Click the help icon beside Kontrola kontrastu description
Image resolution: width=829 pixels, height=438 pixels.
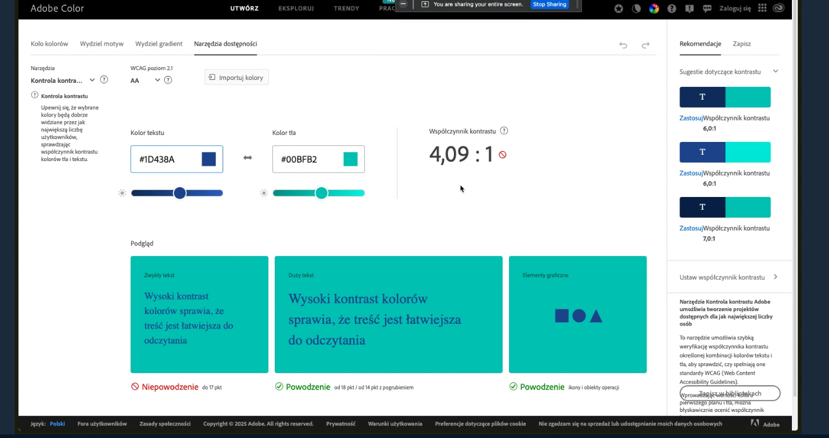coord(35,95)
